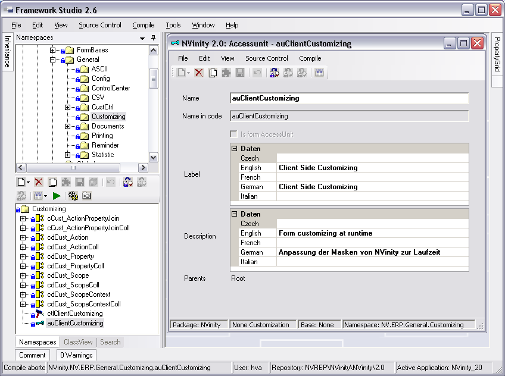
Task: Click the New document icon in the Namespaces toolbar
Action: tap(21, 183)
